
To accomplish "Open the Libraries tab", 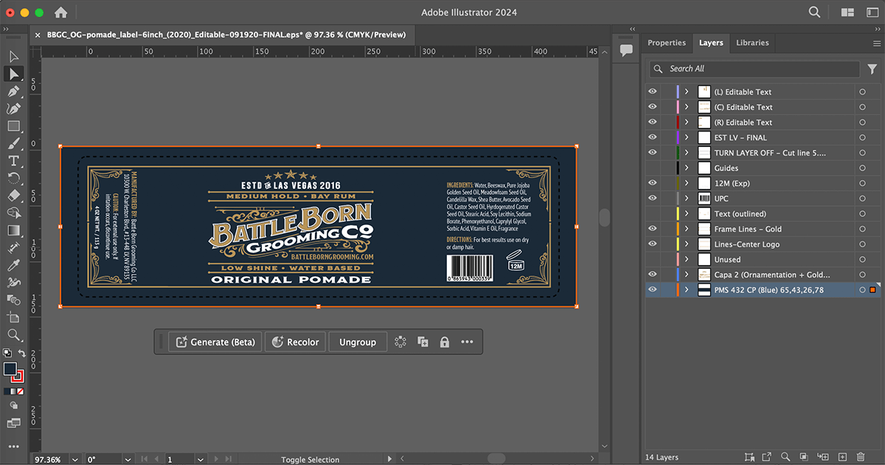I will tap(752, 43).
